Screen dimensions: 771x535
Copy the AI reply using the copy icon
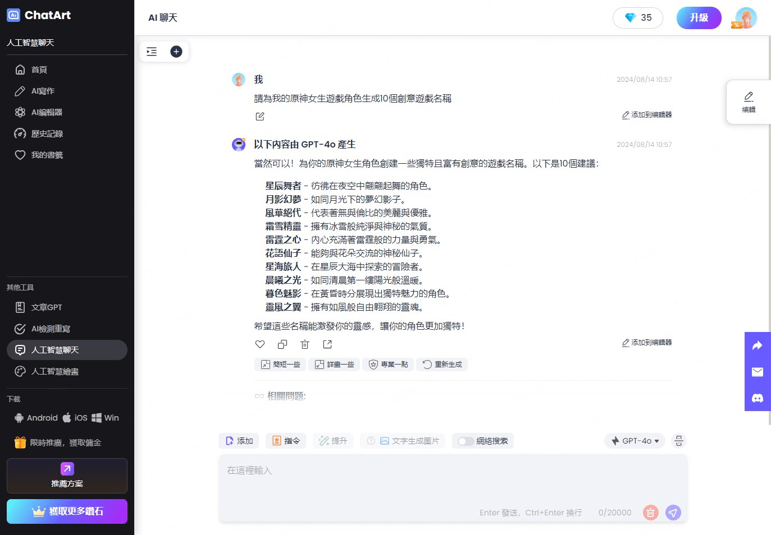pos(282,344)
